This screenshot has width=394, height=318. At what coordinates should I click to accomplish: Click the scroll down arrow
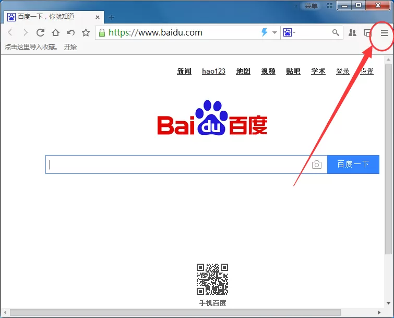pos(388,303)
